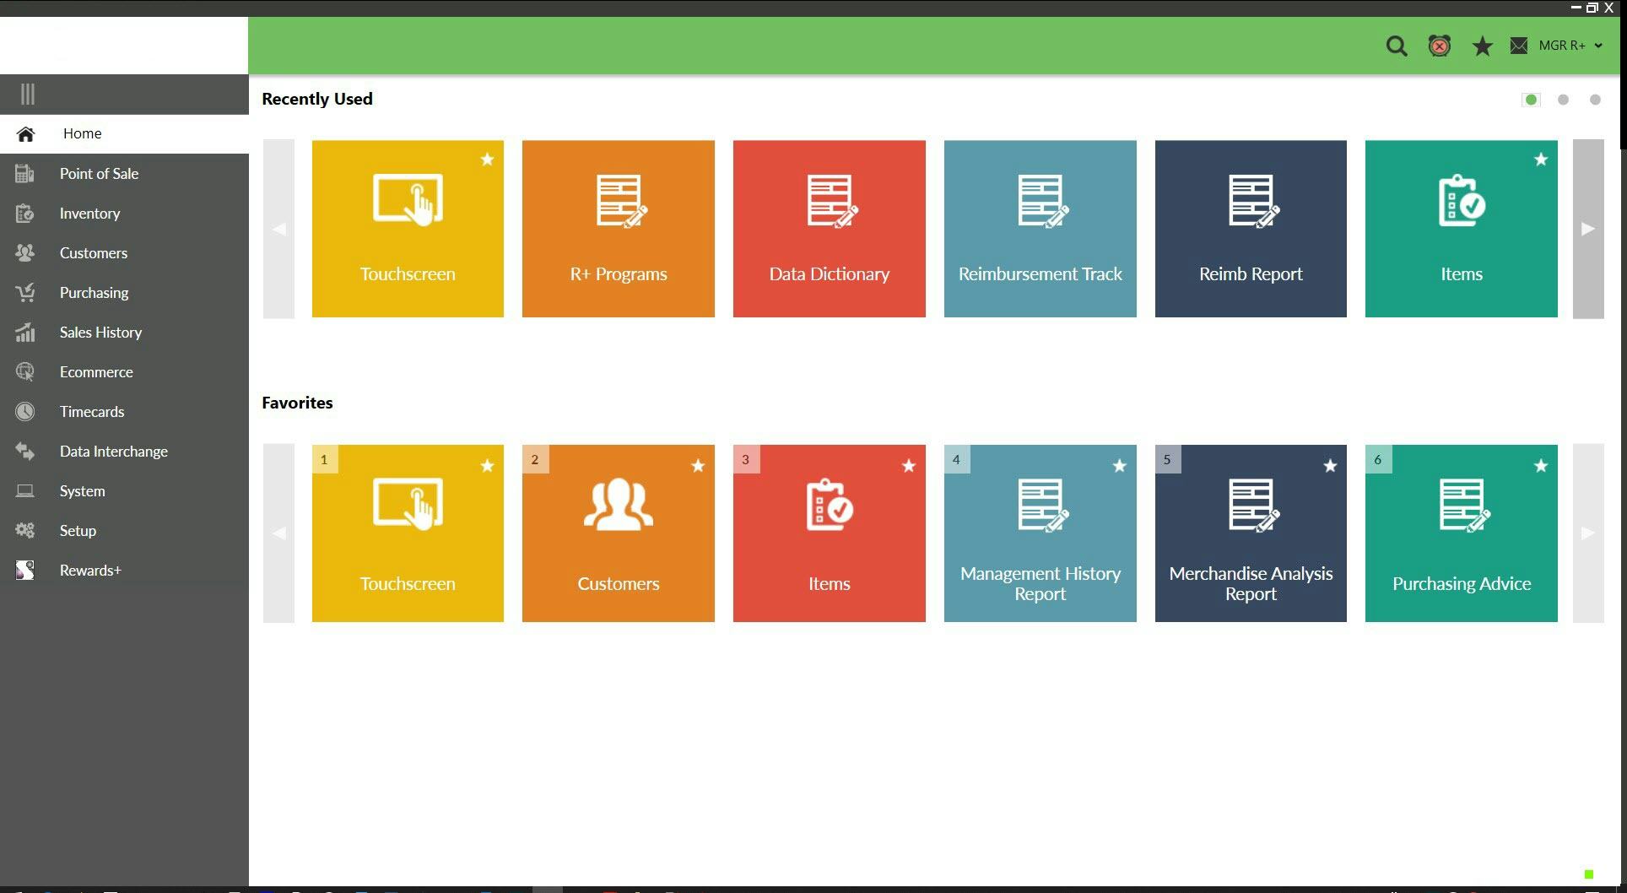This screenshot has width=1627, height=893.
Task: Collapse the sidebar with the hamburger control
Action: 28,94
